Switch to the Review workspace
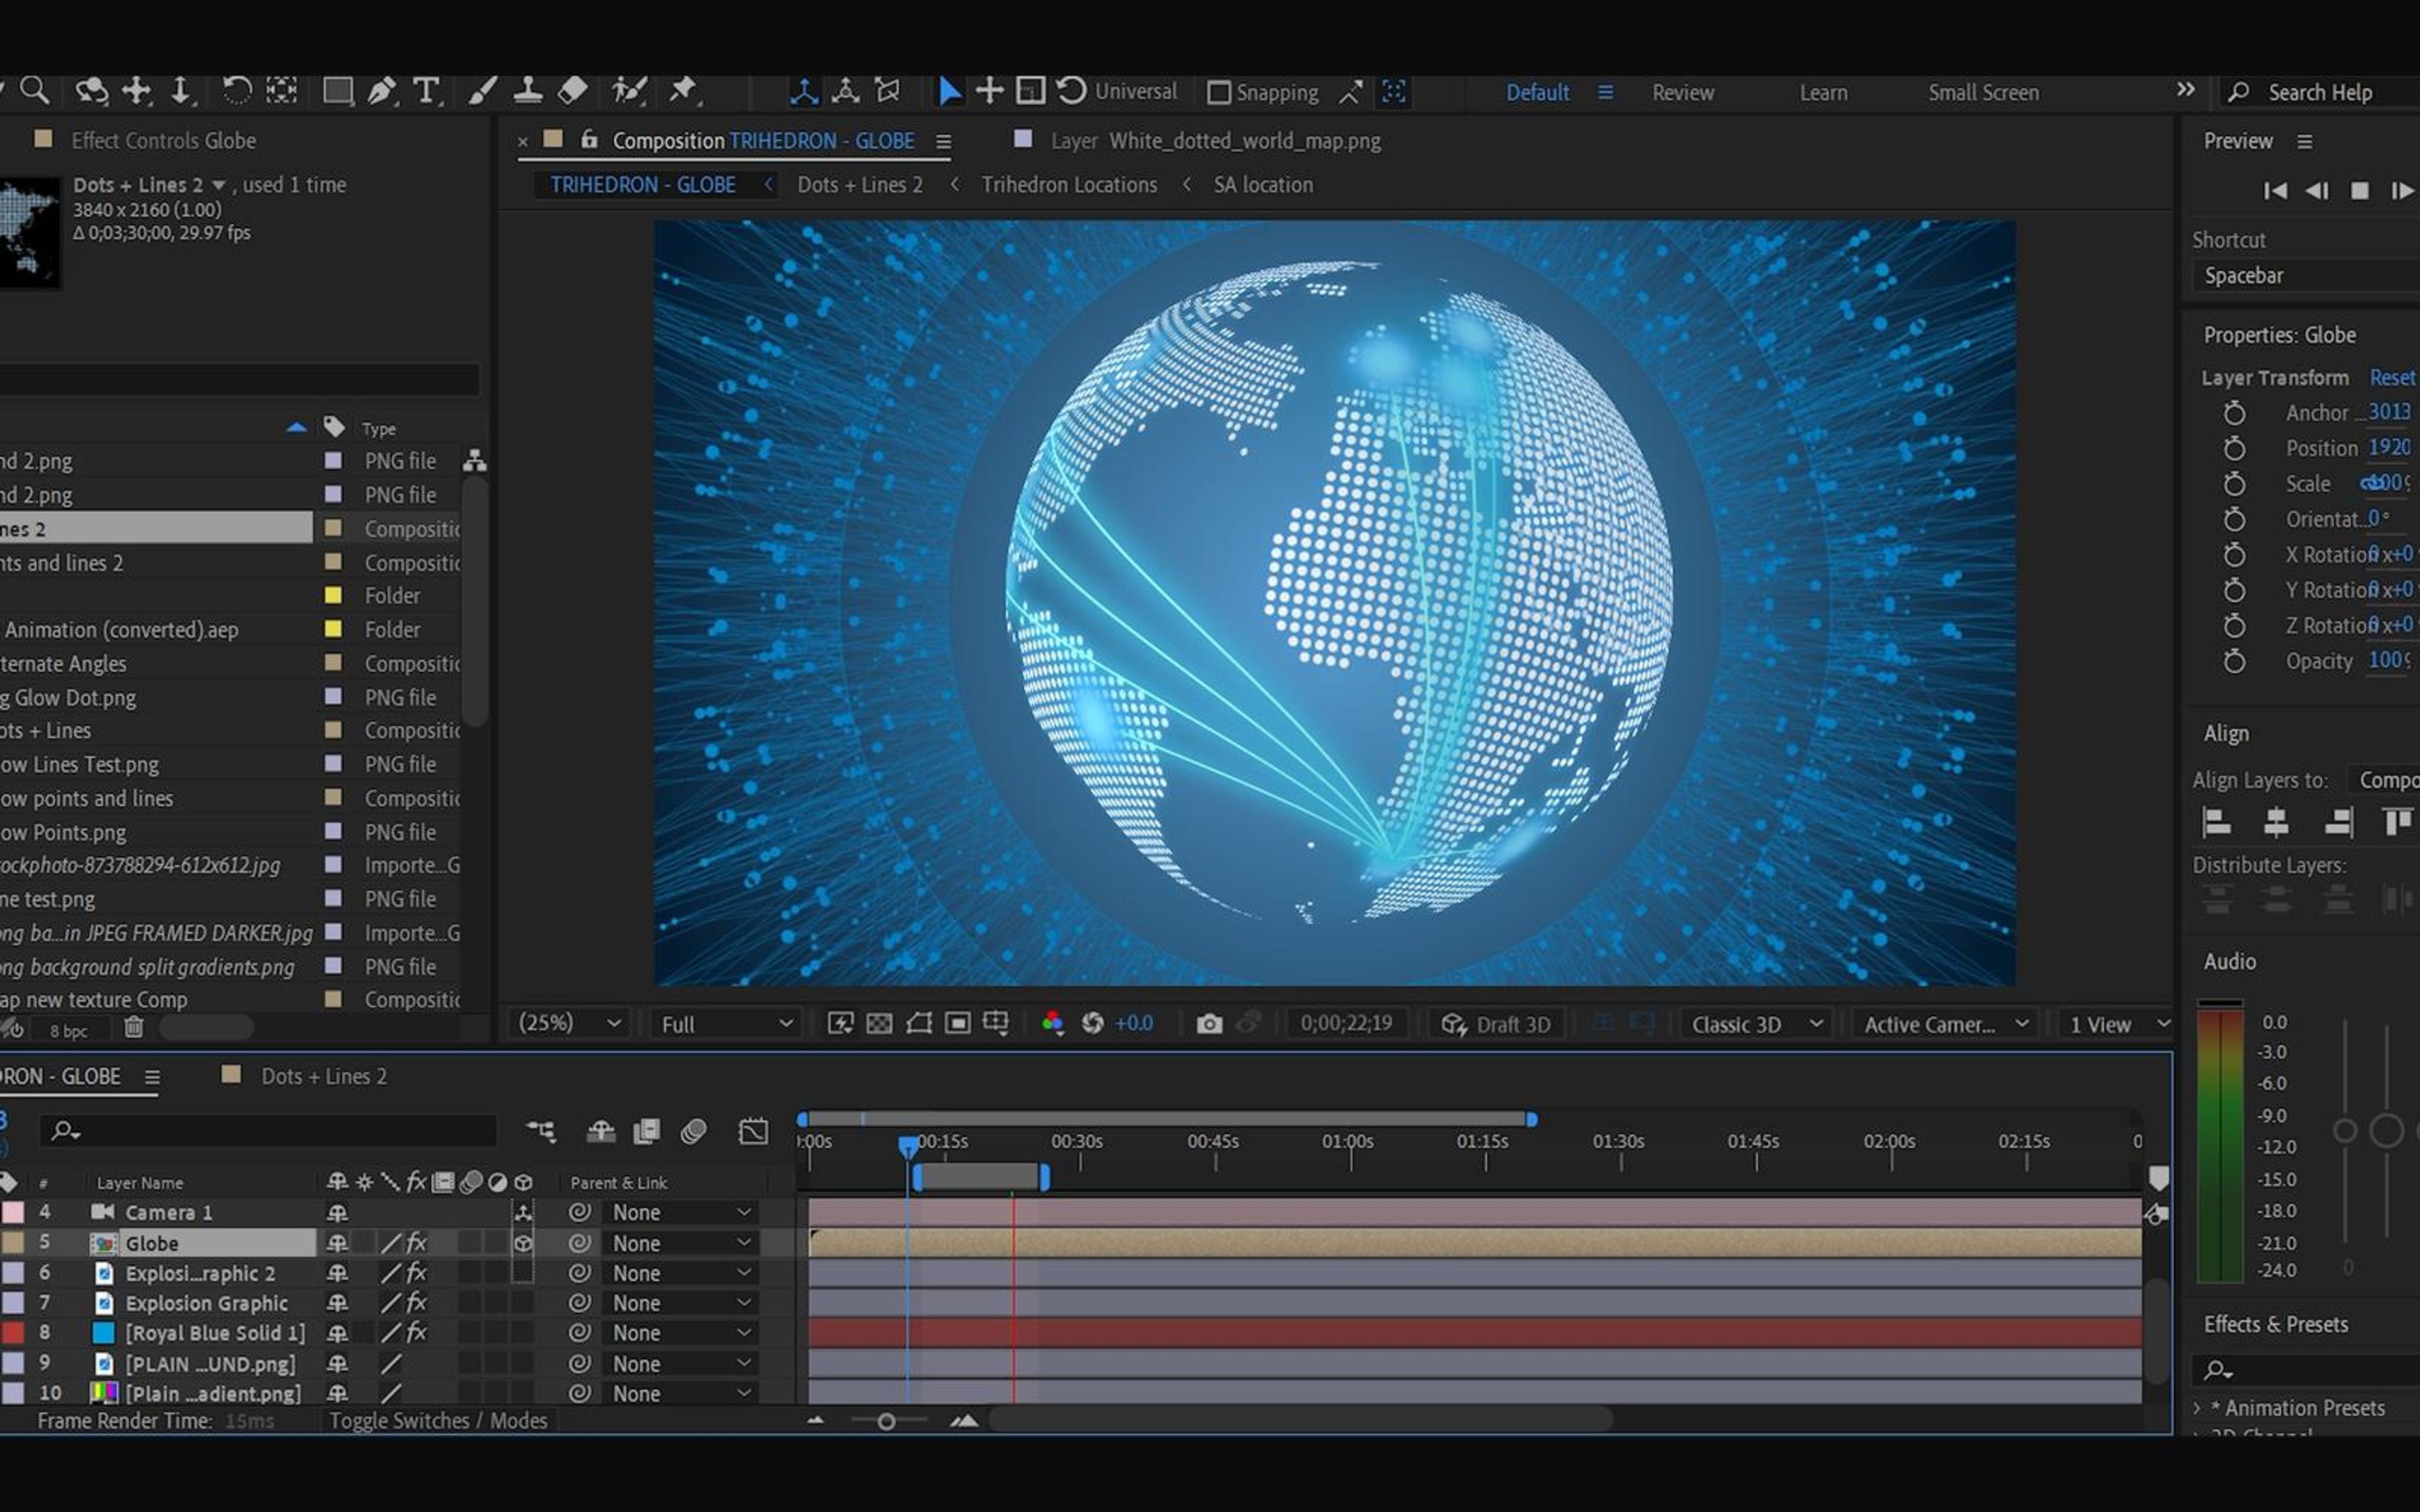Screen dimensions: 2420x1512 (1683, 92)
